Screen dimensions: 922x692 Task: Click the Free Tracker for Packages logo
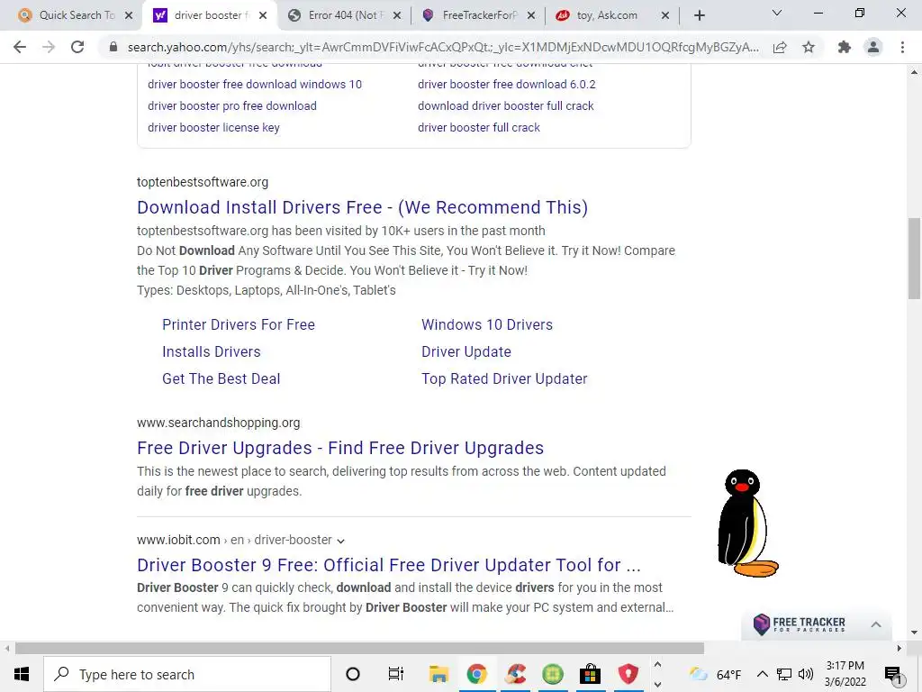pyautogui.click(x=800, y=624)
